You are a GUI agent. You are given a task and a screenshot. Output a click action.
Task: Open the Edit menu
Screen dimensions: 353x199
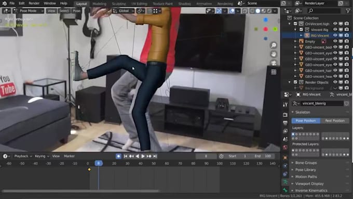coord(22,4)
